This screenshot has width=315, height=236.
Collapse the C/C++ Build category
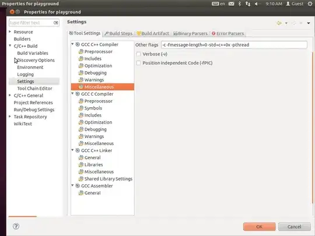[10, 46]
